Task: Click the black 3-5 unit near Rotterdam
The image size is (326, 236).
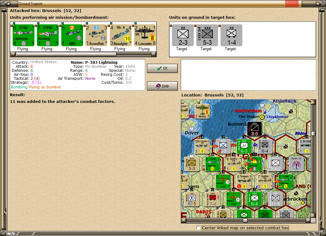Action: click(x=254, y=129)
